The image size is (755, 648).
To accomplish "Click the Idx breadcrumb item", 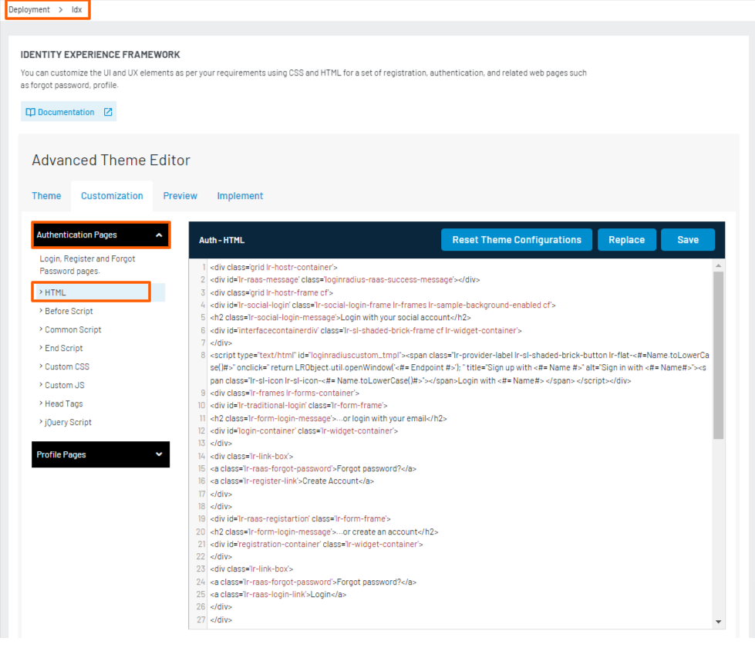I will [76, 10].
